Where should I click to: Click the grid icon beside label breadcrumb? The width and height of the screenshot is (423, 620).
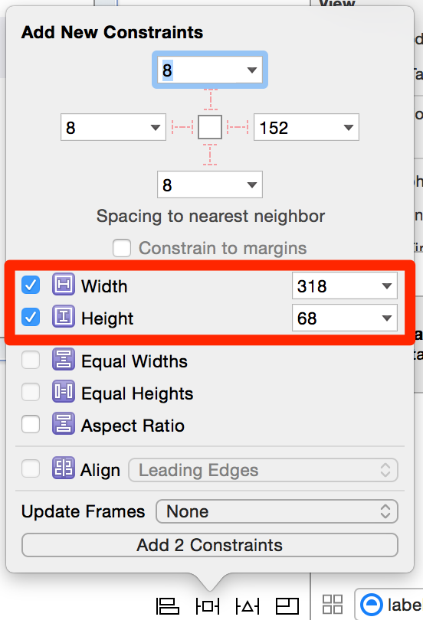click(x=333, y=605)
